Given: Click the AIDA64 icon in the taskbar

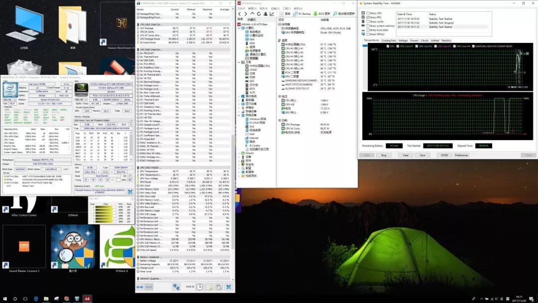Looking at the screenshot, I should tap(87, 299).
